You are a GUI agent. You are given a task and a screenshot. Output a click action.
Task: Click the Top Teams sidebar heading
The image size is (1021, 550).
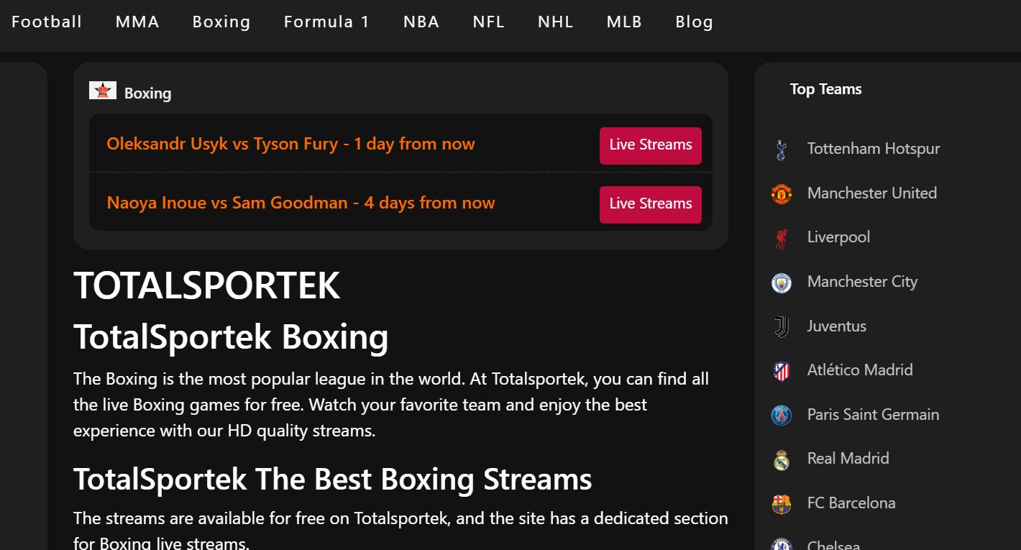[x=825, y=89]
